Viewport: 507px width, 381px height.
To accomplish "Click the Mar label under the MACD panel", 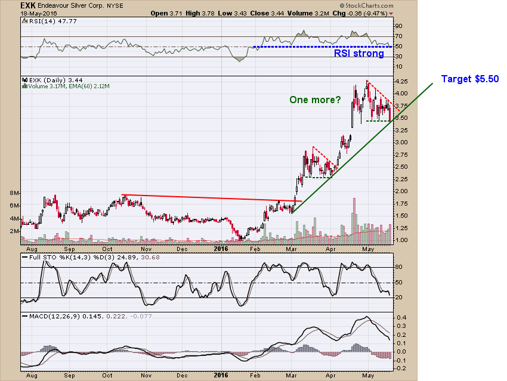I will tap(291, 376).
